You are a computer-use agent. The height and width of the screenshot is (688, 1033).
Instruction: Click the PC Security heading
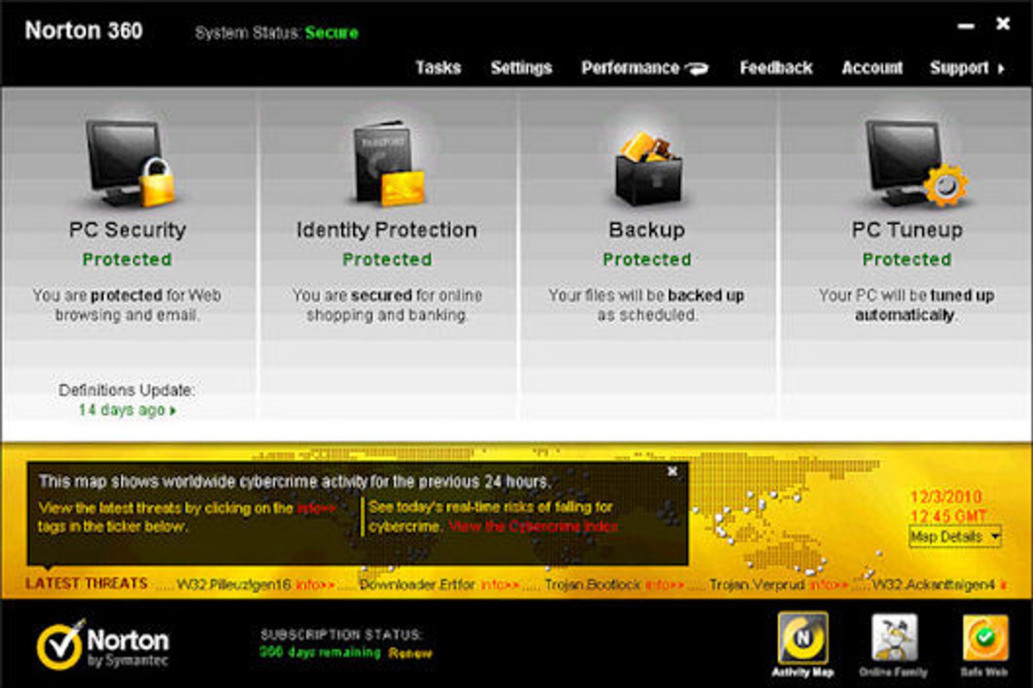tap(128, 230)
